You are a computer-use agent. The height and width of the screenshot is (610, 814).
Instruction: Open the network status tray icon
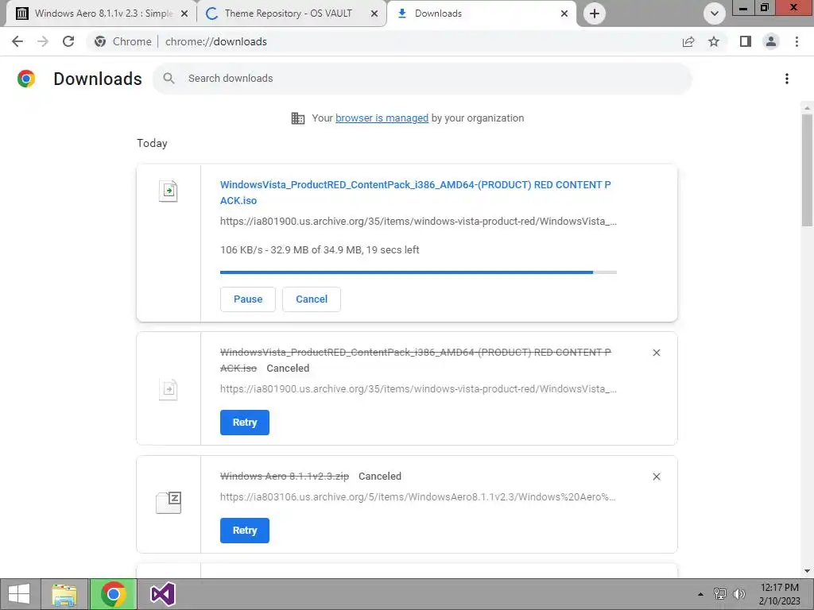pos(720,594)
